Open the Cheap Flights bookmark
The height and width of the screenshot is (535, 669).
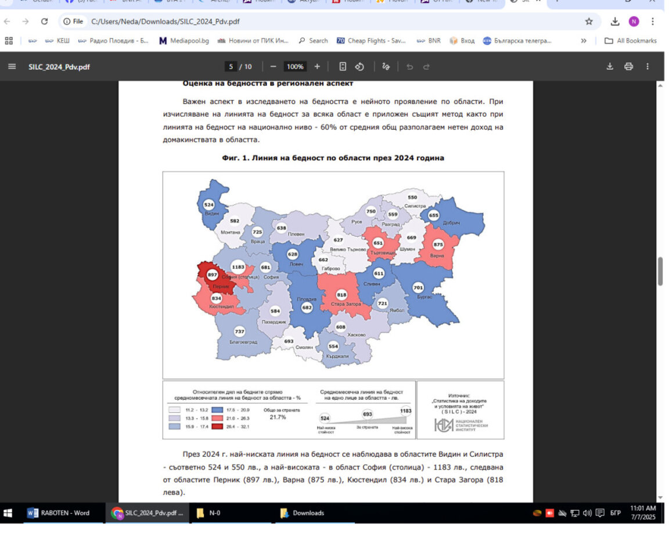point(371,41)
